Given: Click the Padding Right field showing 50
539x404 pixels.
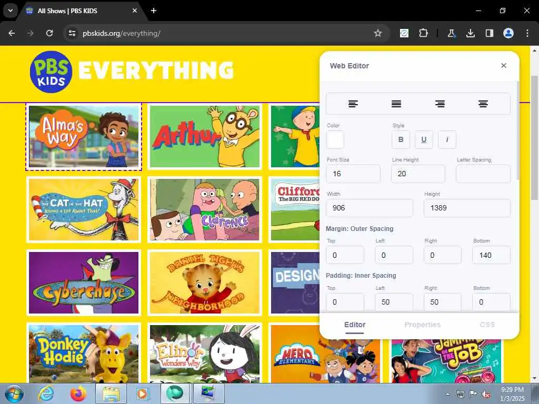Looking at the screenshot, I should coord(442,302).
